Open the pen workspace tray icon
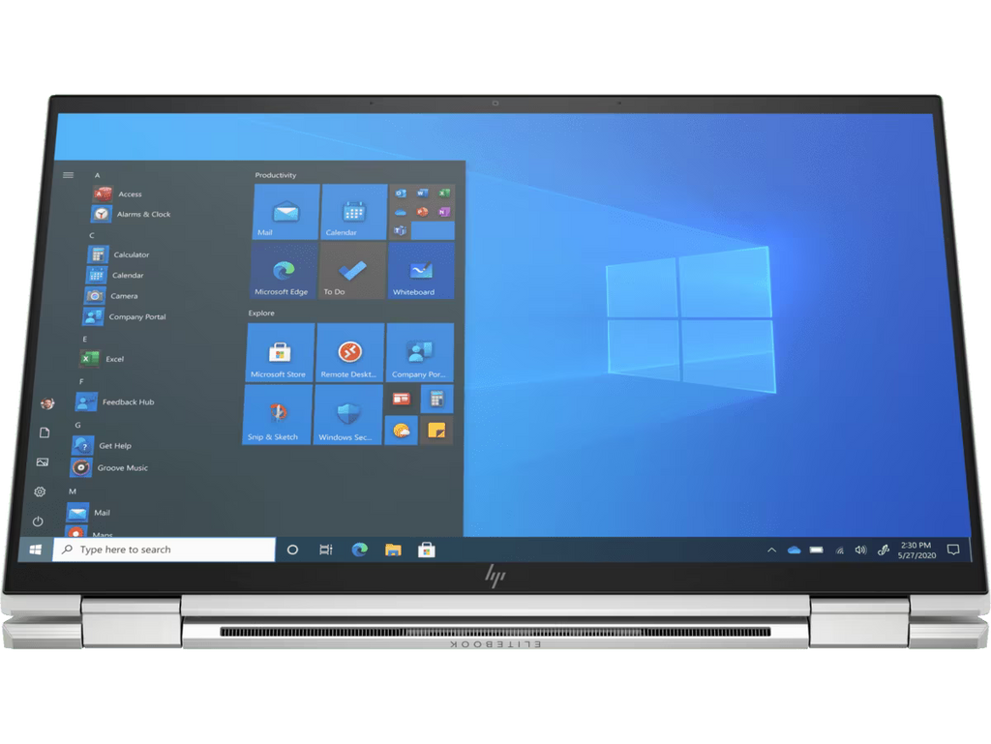991x744 pixels. pos(884,551)
